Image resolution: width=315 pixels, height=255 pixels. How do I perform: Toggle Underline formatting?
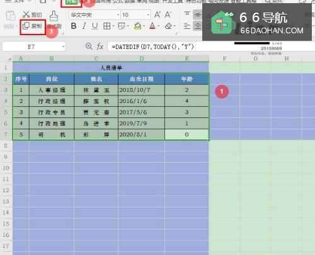tap(94, 26)
